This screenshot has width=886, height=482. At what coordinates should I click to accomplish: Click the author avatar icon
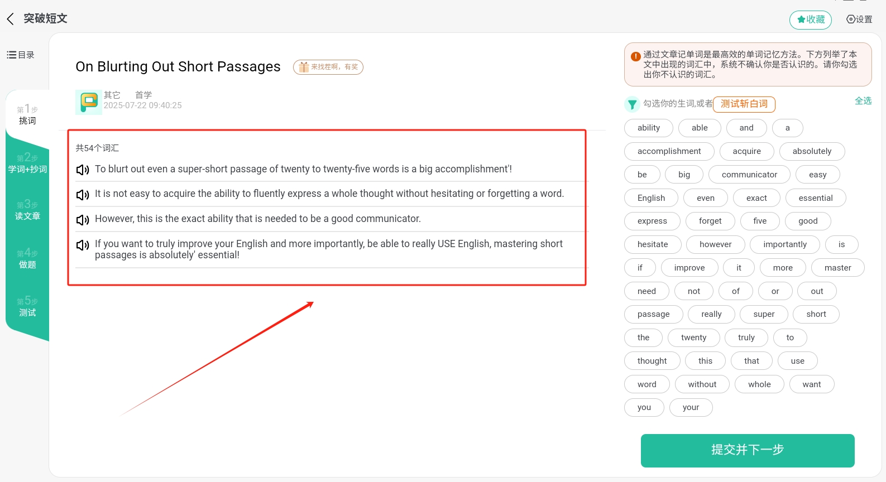tap(88, 102)
